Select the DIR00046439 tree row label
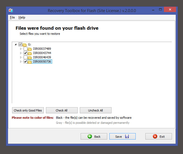 click(x=42, y=57)
